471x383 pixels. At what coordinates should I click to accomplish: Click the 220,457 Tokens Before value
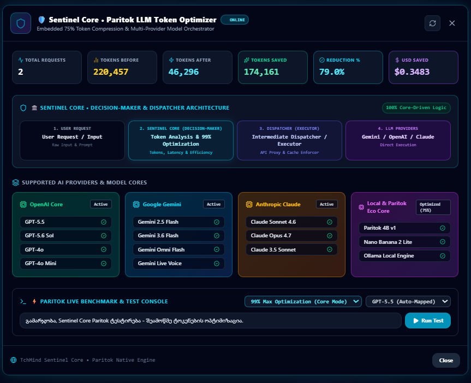point(111,72)
